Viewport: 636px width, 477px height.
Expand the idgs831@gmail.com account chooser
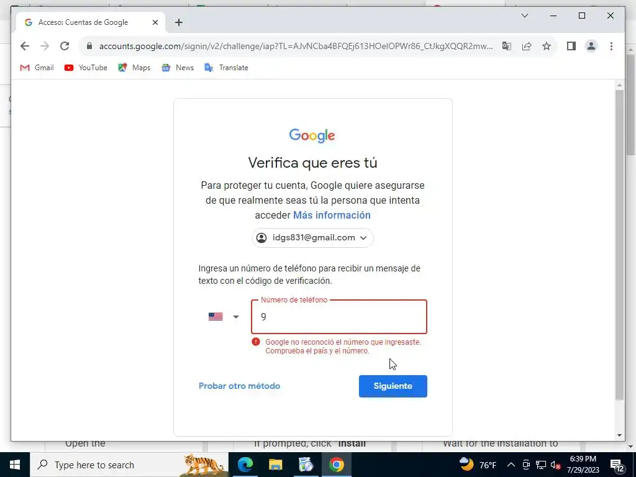312,238
